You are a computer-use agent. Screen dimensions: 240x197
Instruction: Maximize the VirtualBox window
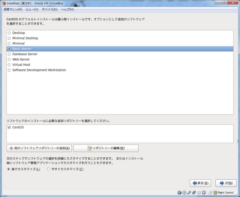224,2
